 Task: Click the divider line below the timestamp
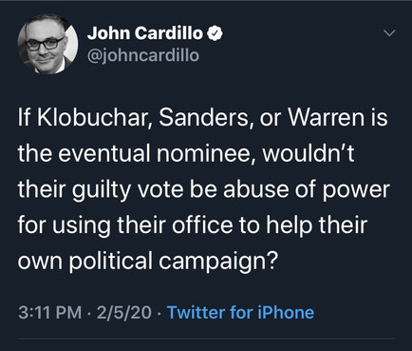[x=206, y=339]
